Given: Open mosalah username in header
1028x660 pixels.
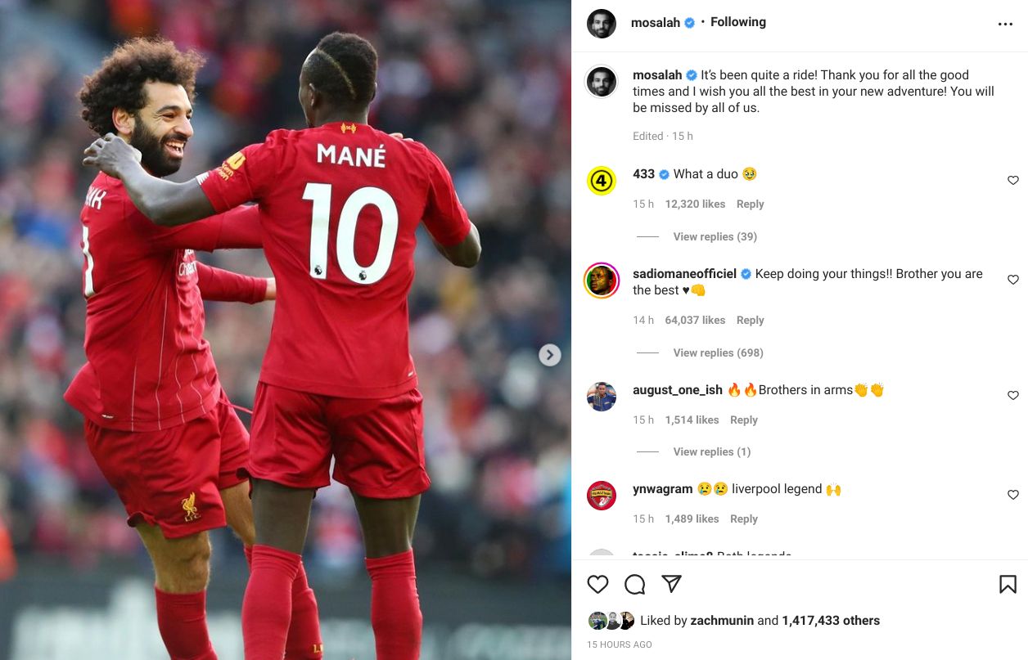Looking at the screenshot, I should coord(656,23).
